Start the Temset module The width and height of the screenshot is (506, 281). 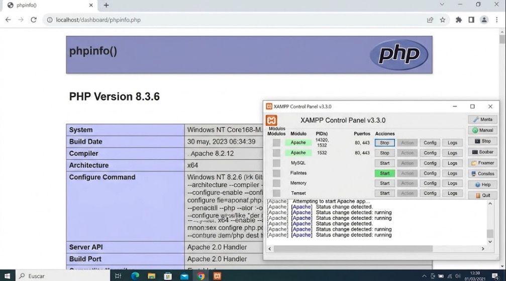[384, 193]
